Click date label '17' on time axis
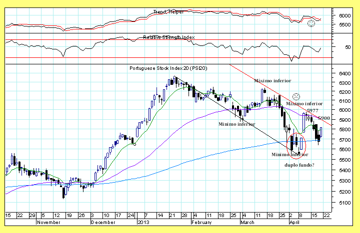Screen dimensions: 360x233 pos(118,216)
